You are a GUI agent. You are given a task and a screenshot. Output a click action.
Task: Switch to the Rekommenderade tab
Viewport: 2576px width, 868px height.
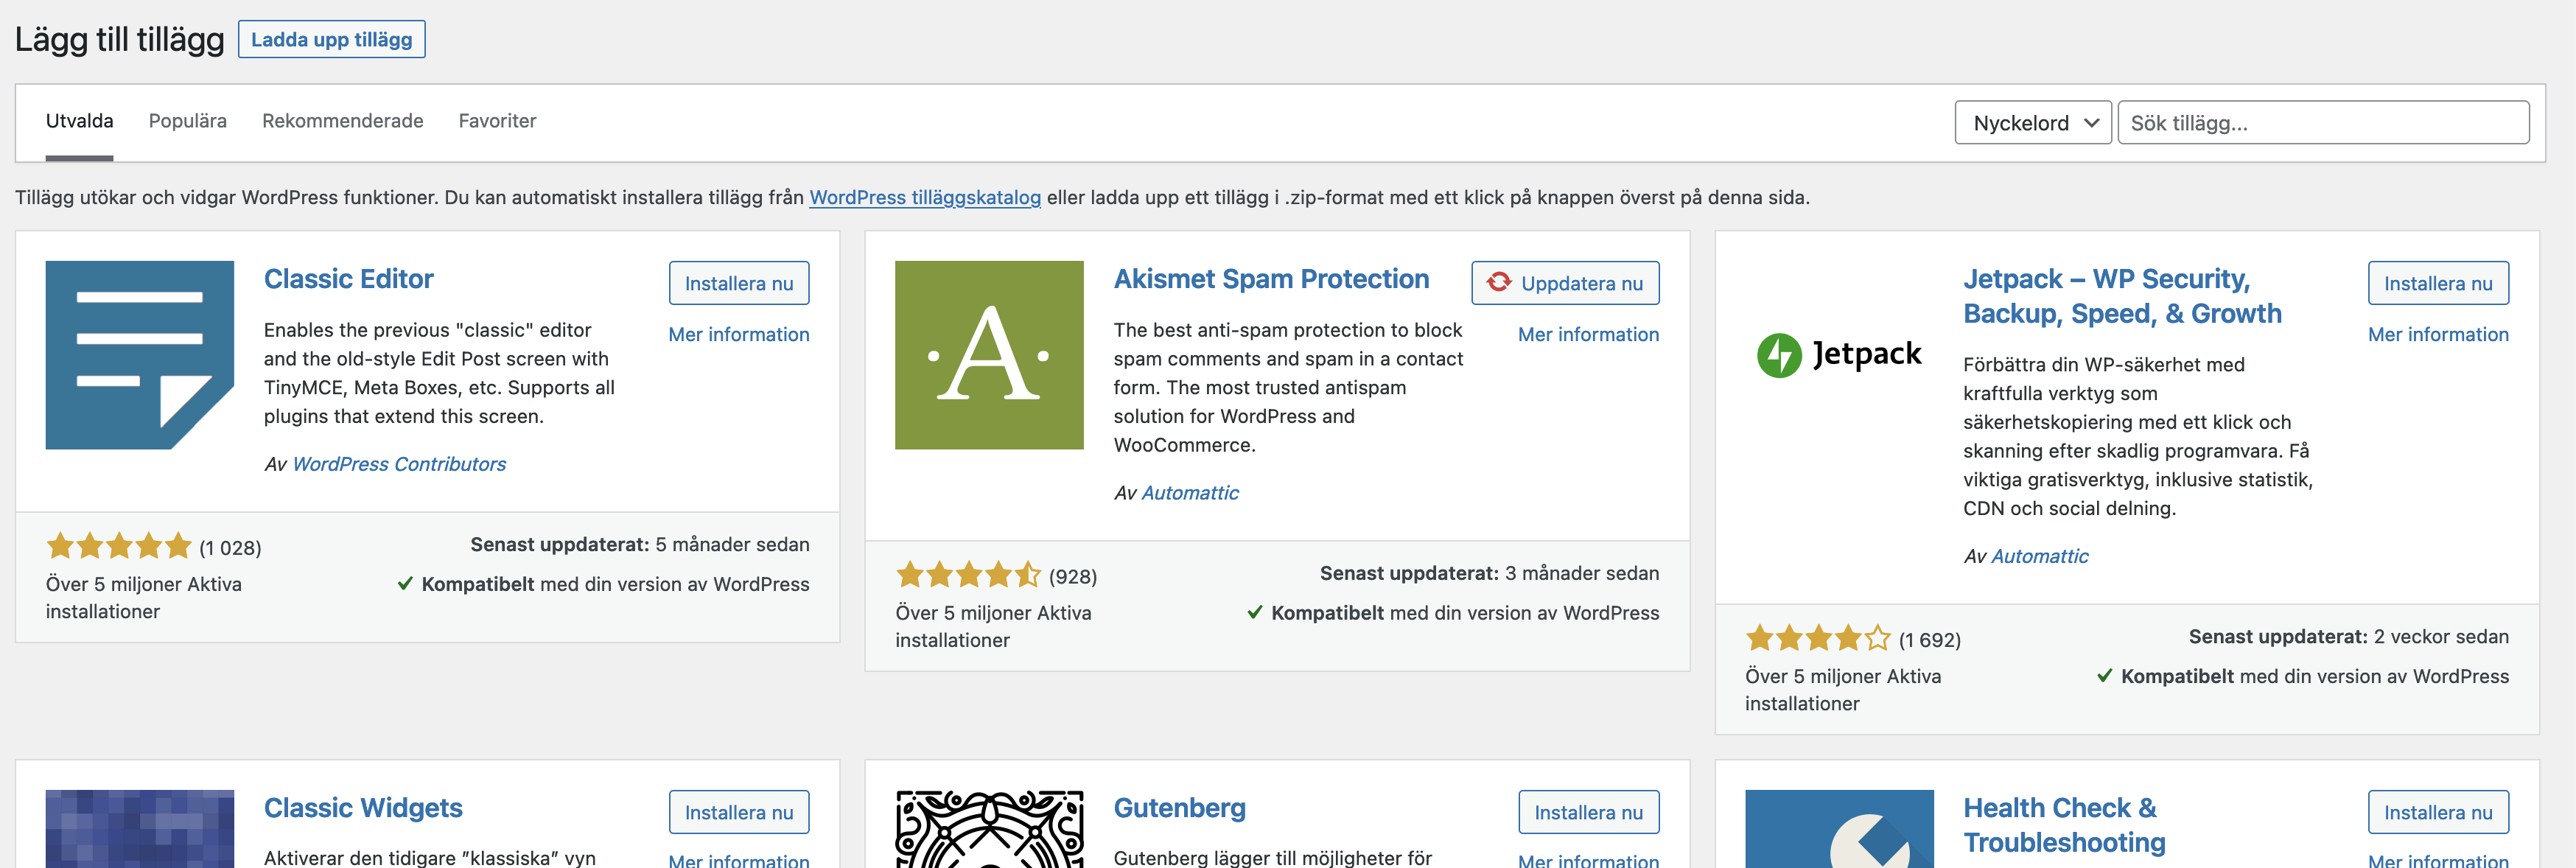[342, 121]
